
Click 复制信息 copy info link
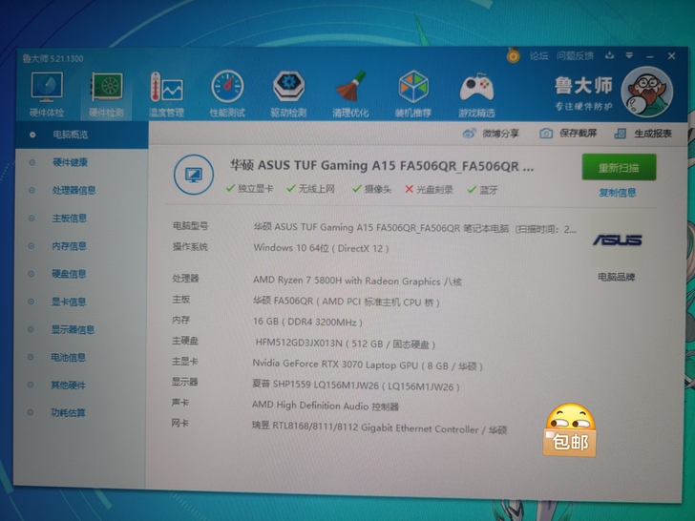coord(618,193)
